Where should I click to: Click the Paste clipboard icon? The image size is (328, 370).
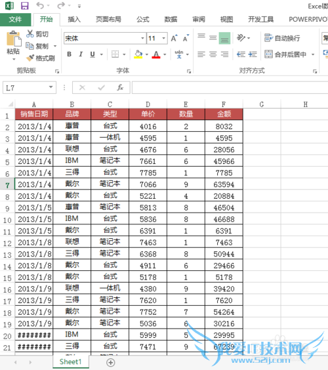click(x=14, y=39)
